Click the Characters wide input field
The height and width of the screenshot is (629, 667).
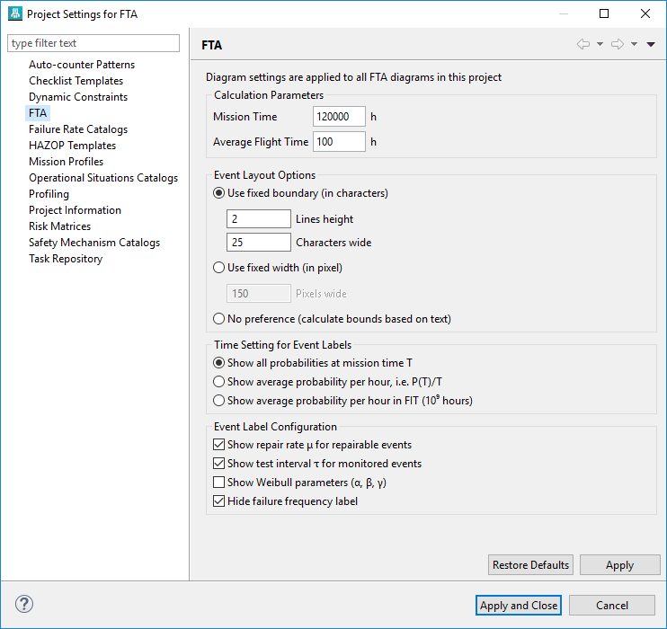coord(258,243)
